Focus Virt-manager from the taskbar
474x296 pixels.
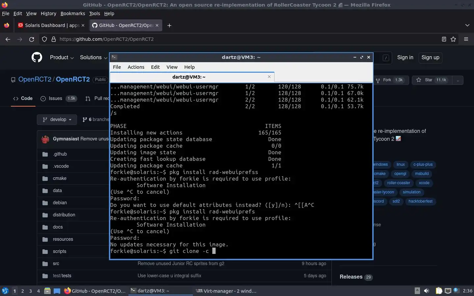[x=226, y=291]
